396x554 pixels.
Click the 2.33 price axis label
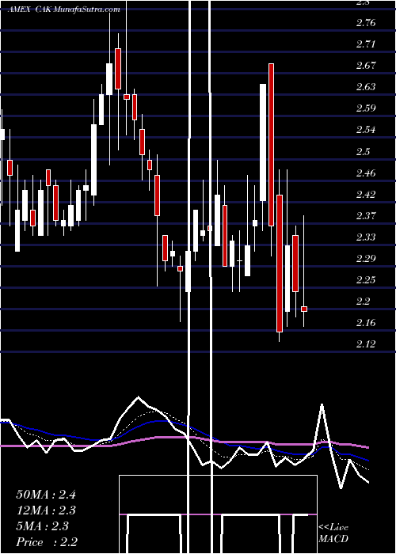click(366, 237)
